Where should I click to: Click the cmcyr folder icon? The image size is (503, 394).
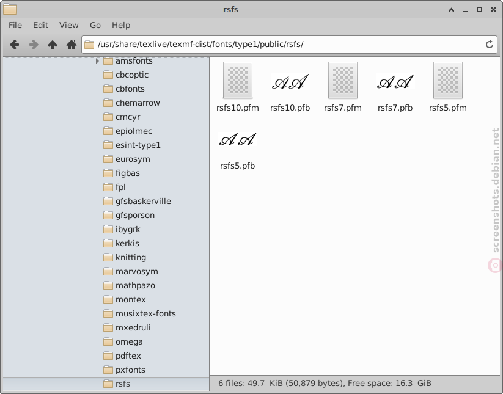[108, 117]
